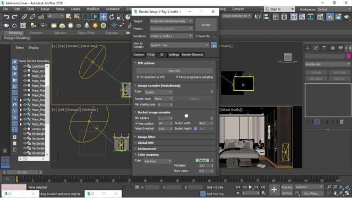The image size is (352, 198).
Task: Click the Zoom magnifier navigation icon
Action: coord(329,187)
